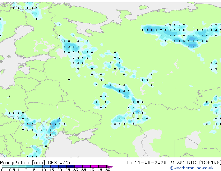
Task: Click the "21..00 UTC" time text
Action: [183, 163]
